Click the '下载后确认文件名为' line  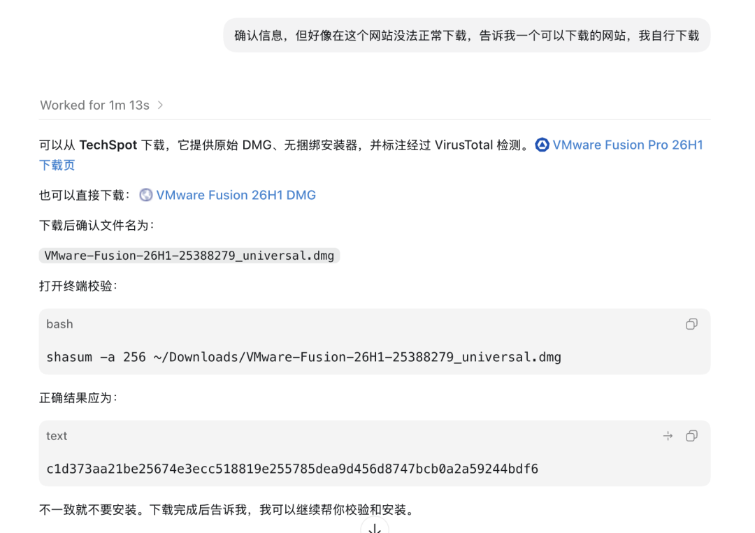(x=96, y=226)
